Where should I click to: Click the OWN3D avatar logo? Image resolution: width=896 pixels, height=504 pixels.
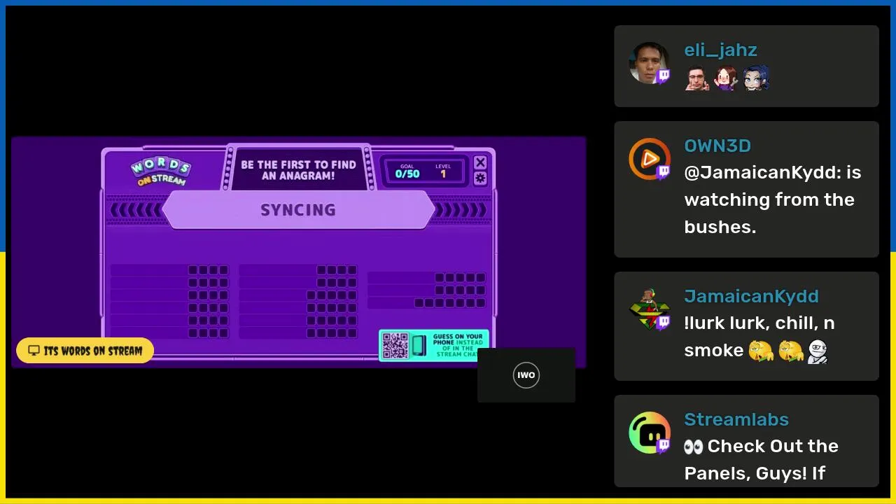coord(649,159)
